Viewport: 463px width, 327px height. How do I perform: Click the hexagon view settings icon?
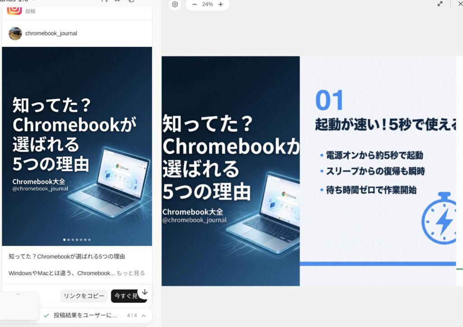tap(175, 5)
